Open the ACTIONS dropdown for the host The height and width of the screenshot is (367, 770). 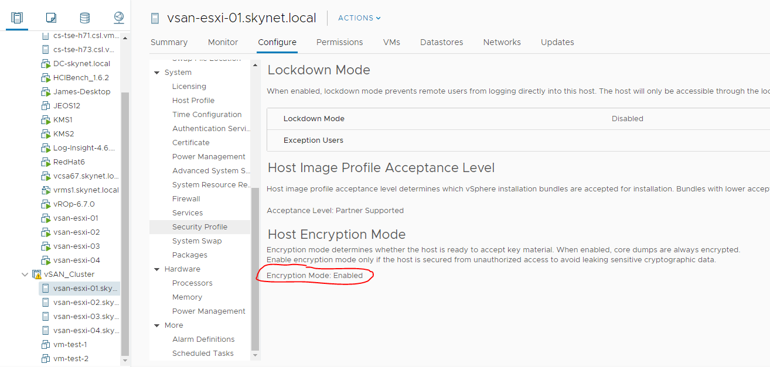coord(359,18)
